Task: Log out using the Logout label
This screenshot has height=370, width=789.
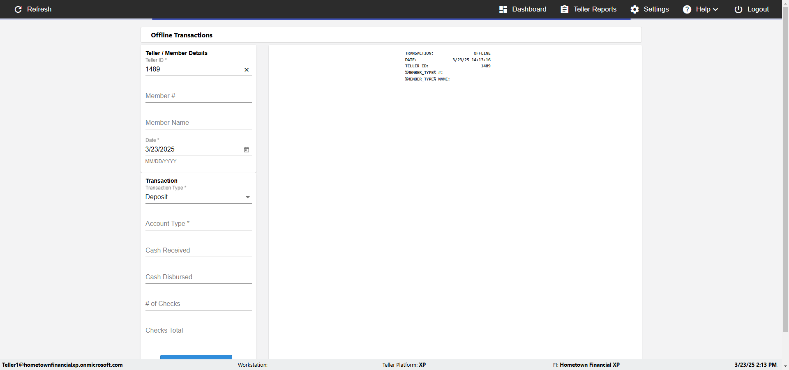Action: [x=758, y=9]
